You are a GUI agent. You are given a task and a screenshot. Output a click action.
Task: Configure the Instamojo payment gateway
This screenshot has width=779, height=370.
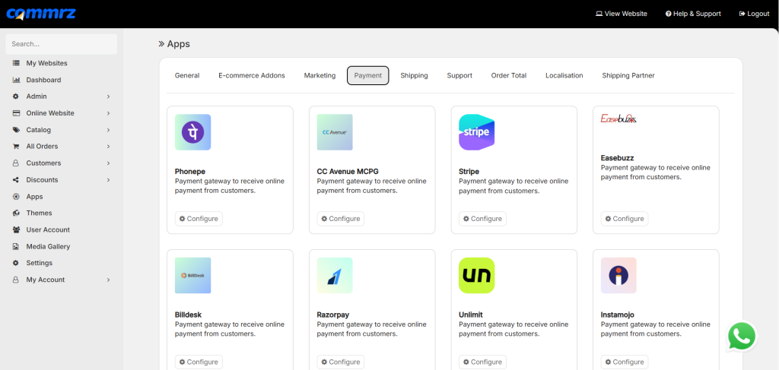[x=625, y=362]
